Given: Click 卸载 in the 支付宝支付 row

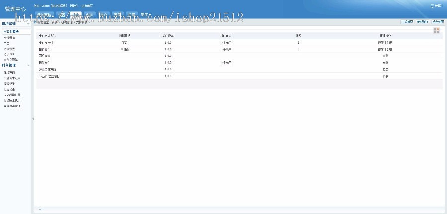Looking at the screenshot, I should pos(389,43).
